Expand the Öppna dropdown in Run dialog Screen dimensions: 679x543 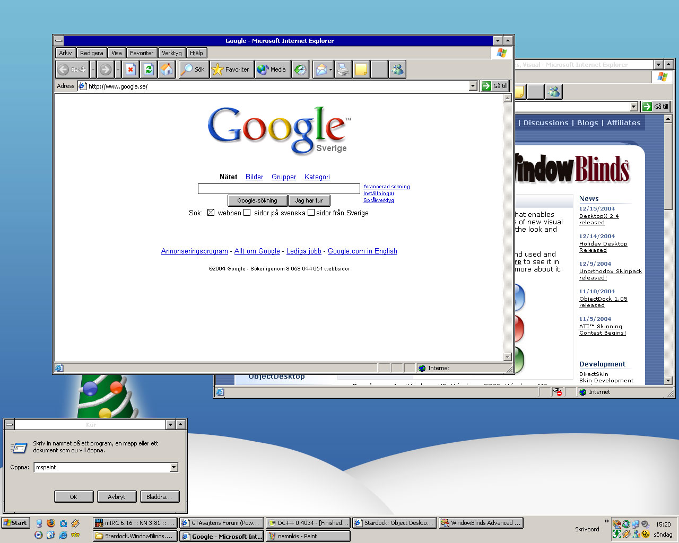(173, 467)
